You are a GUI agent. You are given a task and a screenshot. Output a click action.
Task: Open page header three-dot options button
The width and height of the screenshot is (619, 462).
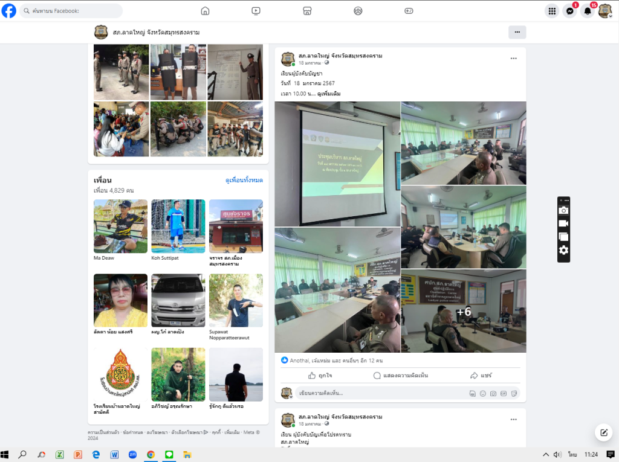coord(517,32)
